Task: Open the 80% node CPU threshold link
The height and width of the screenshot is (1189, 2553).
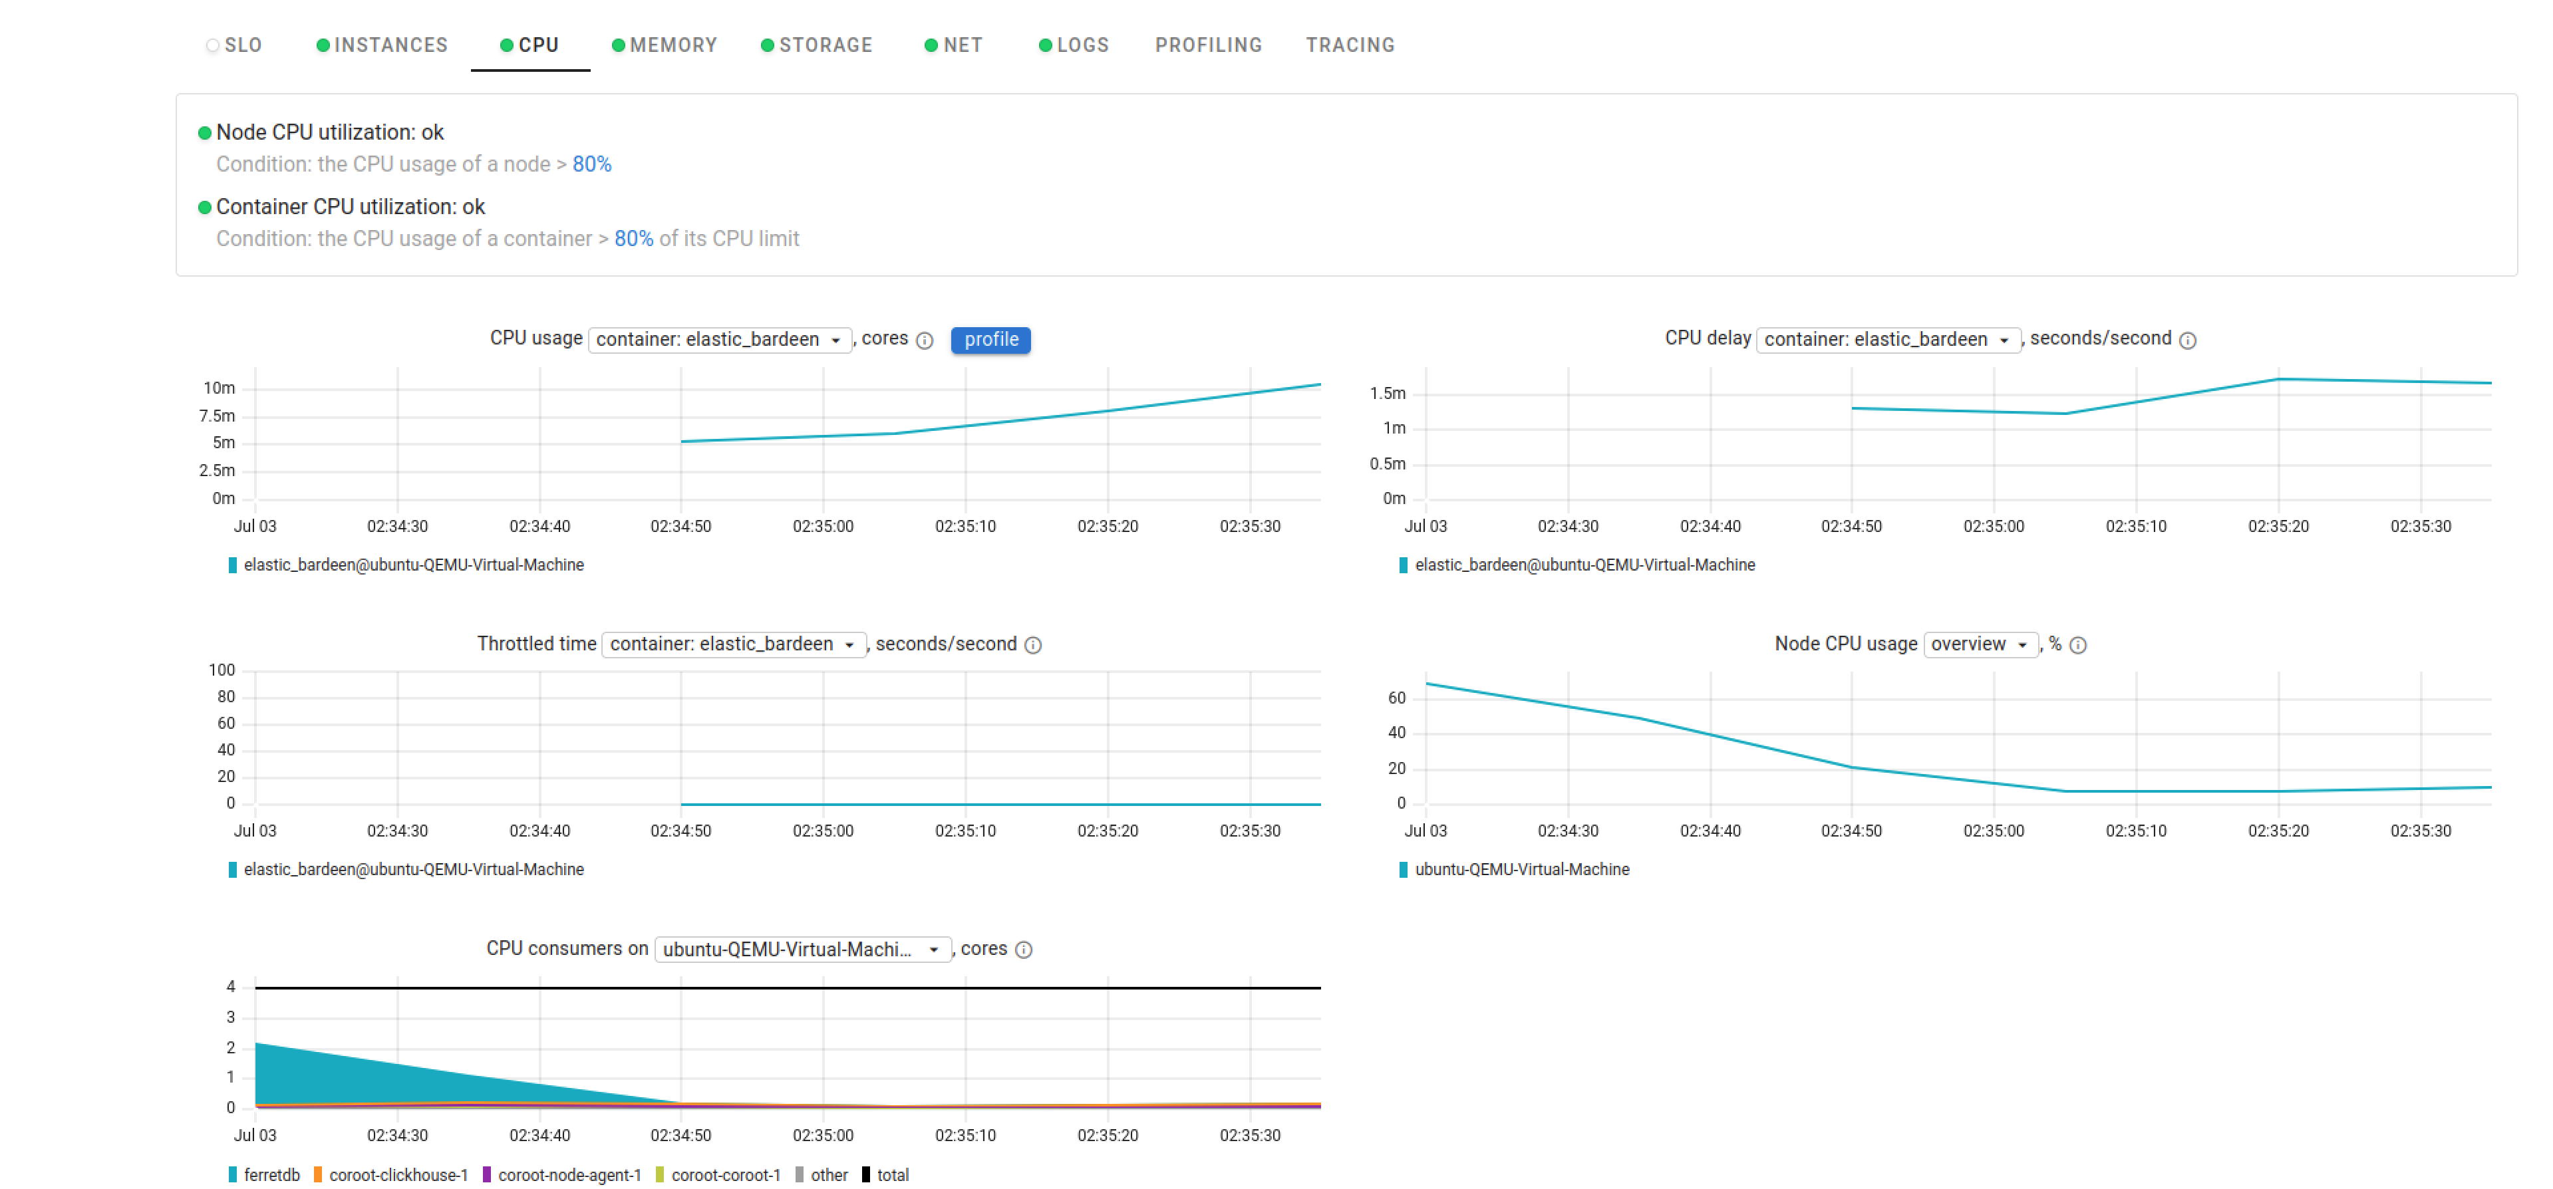Action: coord(591,164)
